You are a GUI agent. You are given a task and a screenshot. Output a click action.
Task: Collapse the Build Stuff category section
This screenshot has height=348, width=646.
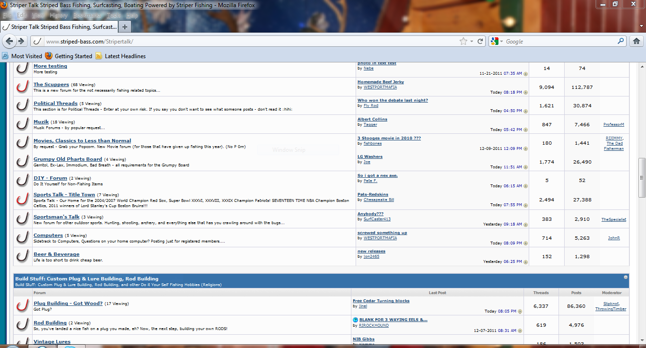pos(626,277)
